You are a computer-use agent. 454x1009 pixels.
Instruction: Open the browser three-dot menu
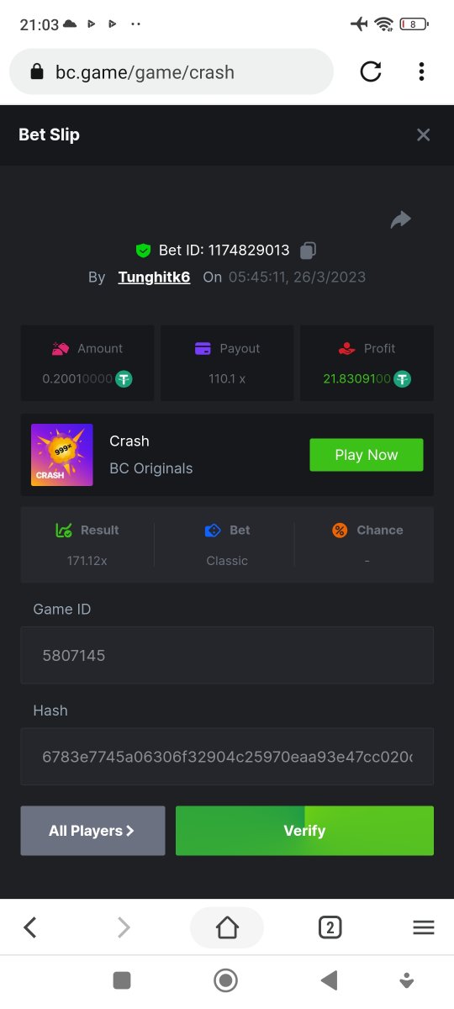[421, 71]
